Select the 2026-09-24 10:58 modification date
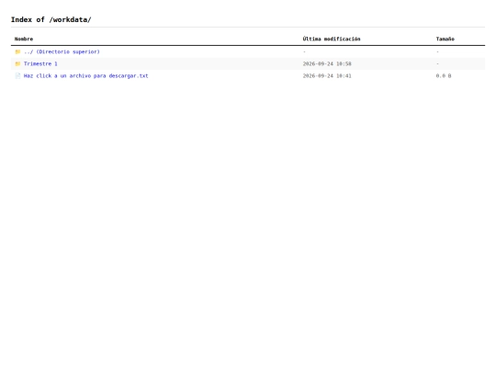The width and height of the screenshot is (496, 372). tap(327, 64)
